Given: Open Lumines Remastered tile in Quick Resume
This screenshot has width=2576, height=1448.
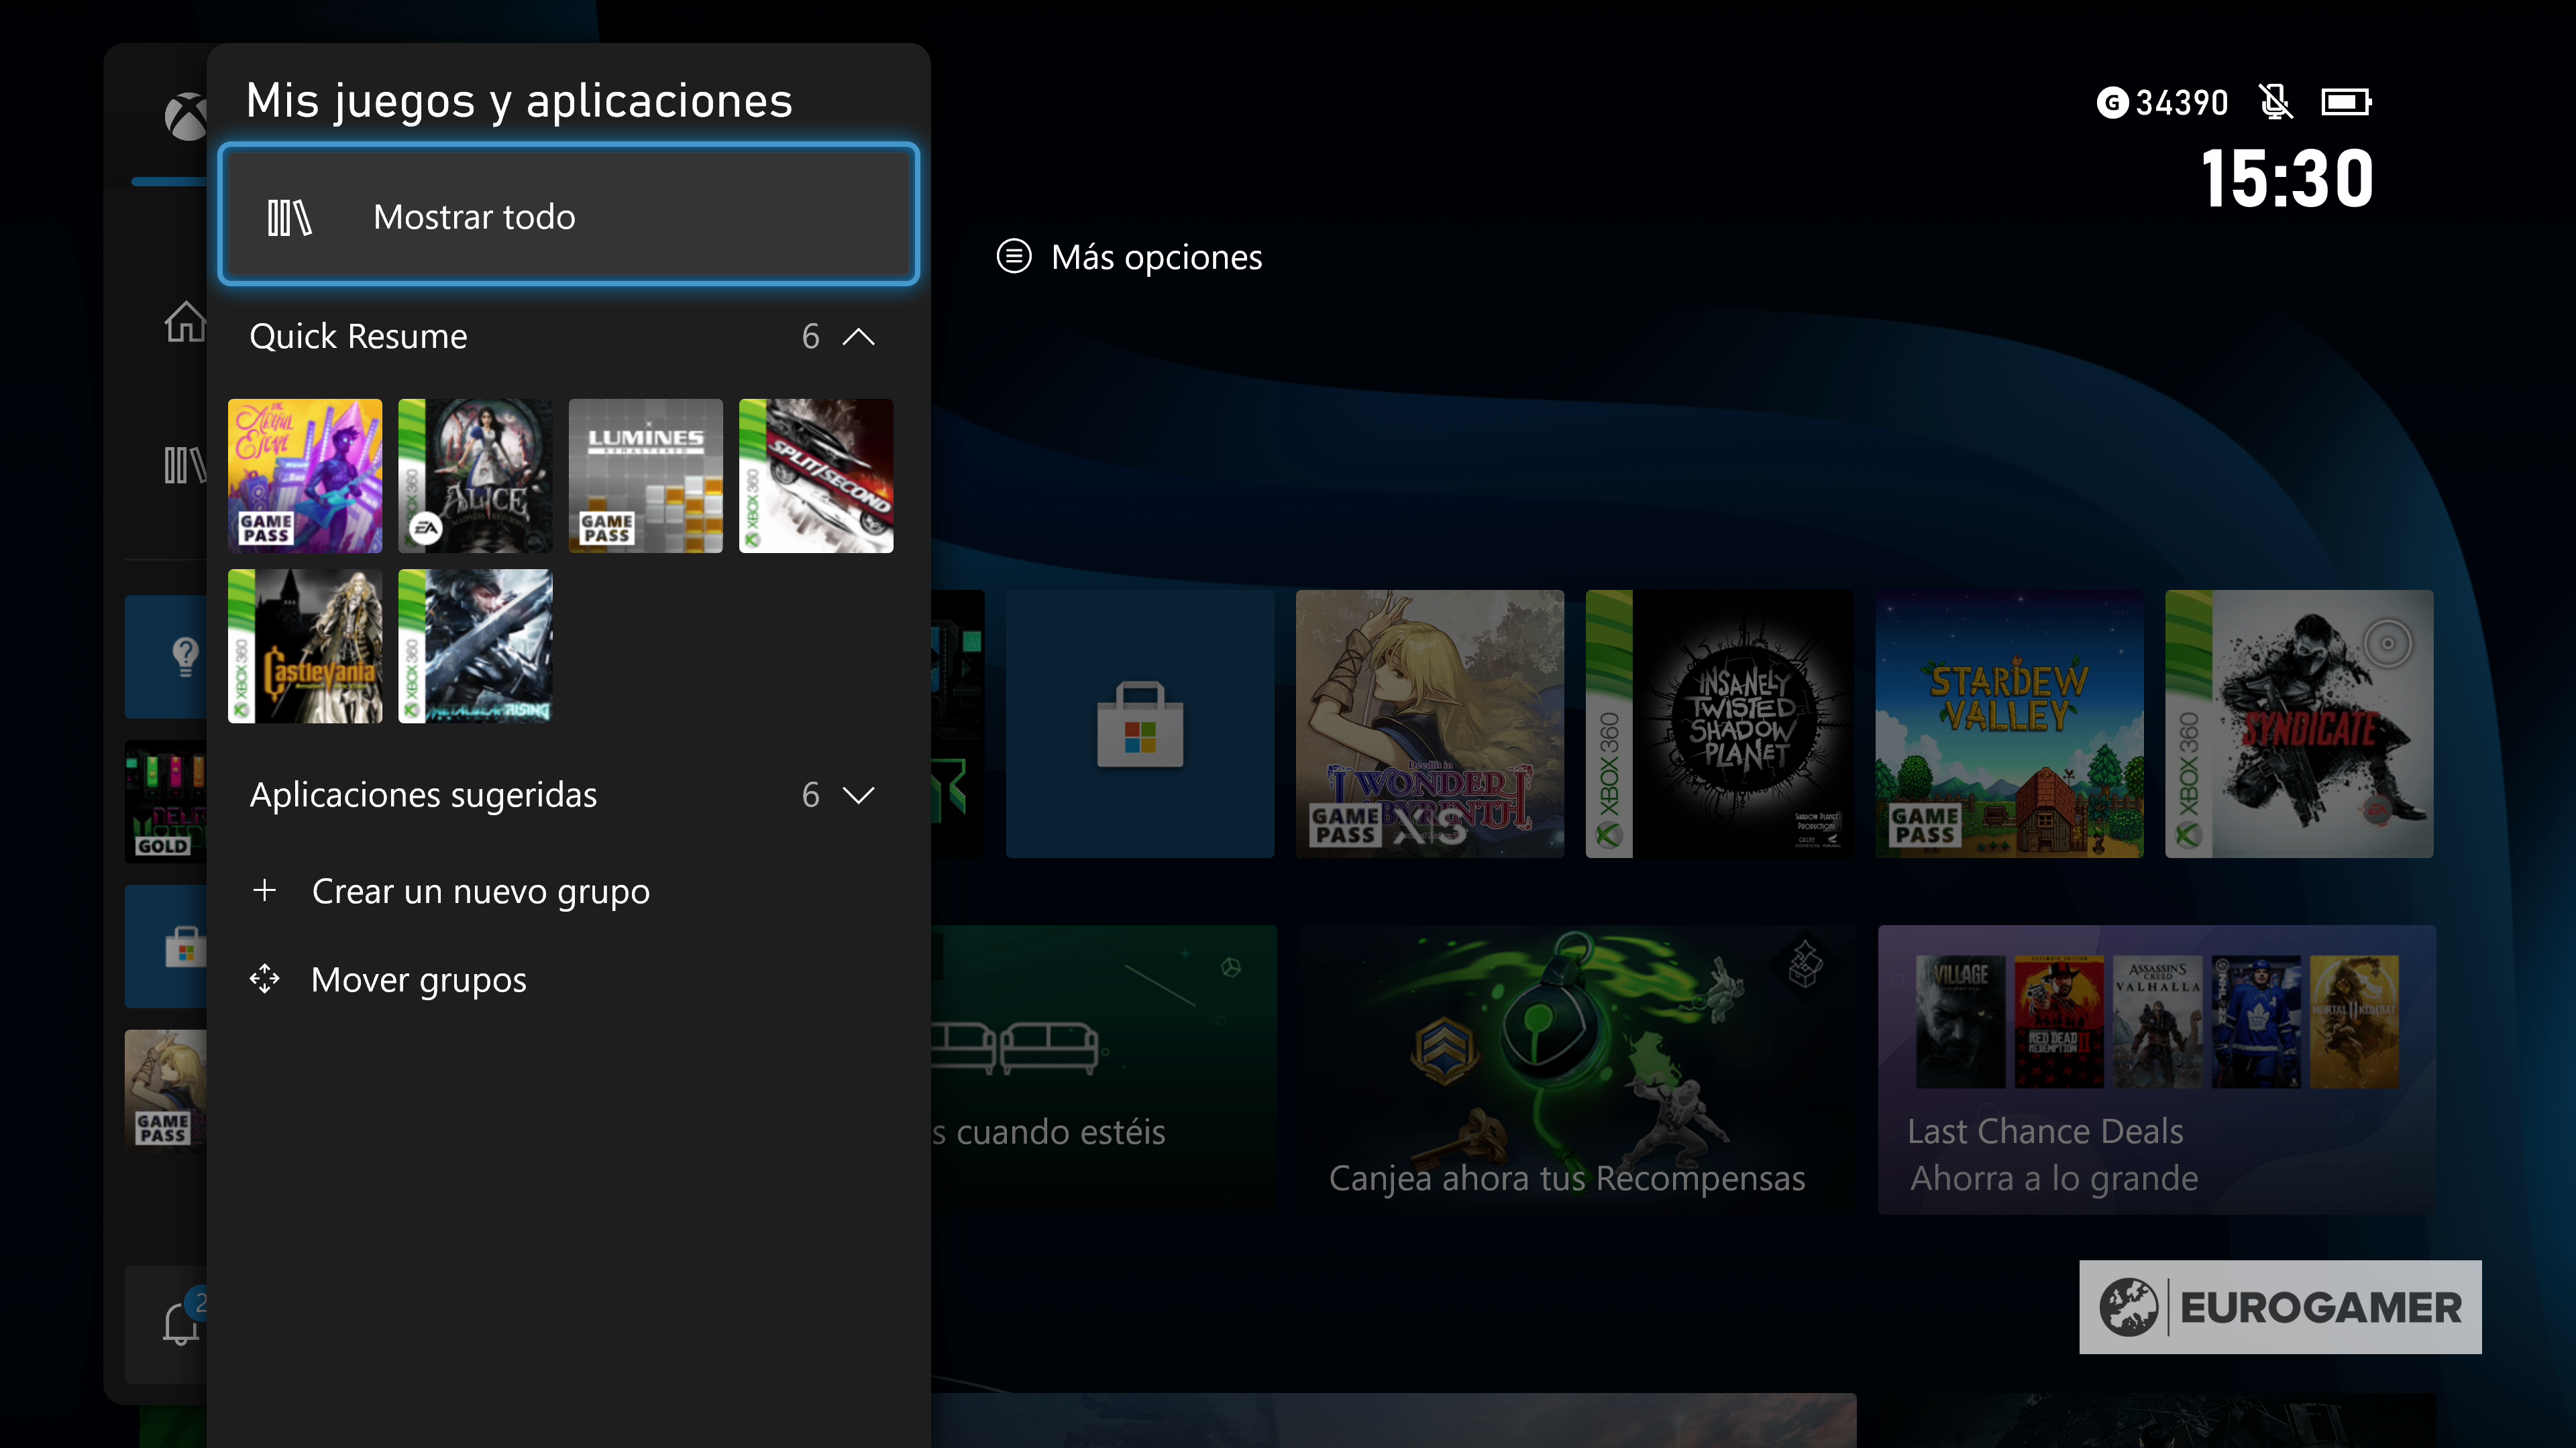Looking at the screenshot, I should pos(645,476).
